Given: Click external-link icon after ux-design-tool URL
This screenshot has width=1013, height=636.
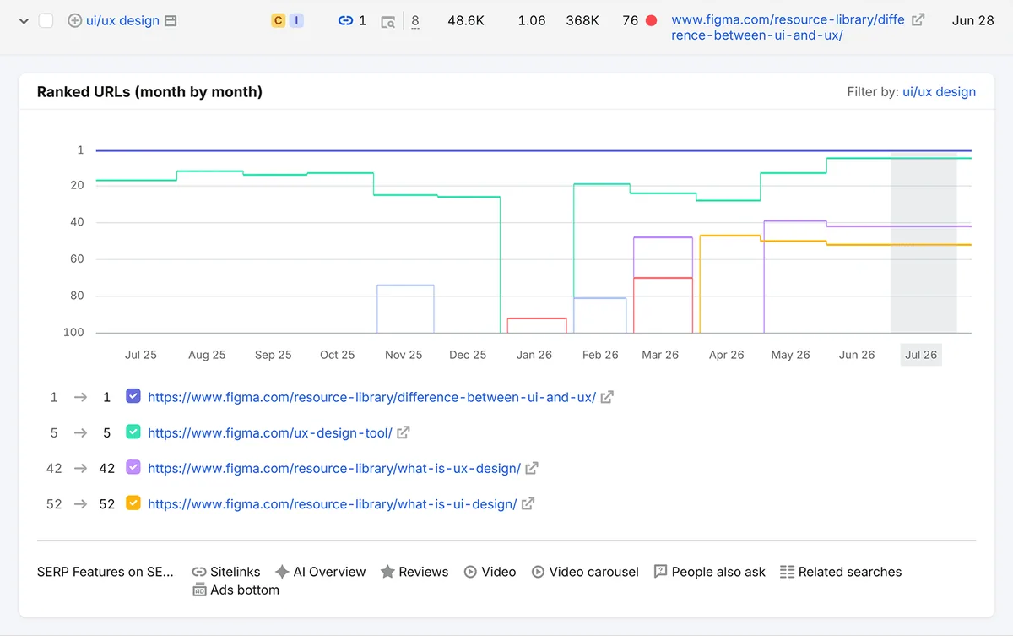Looking at the screenshot, I should tap(404, 432).
